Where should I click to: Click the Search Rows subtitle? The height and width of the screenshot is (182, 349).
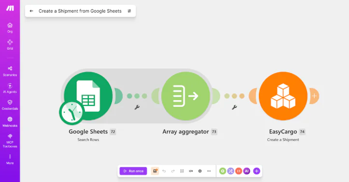tap(88, 140)
